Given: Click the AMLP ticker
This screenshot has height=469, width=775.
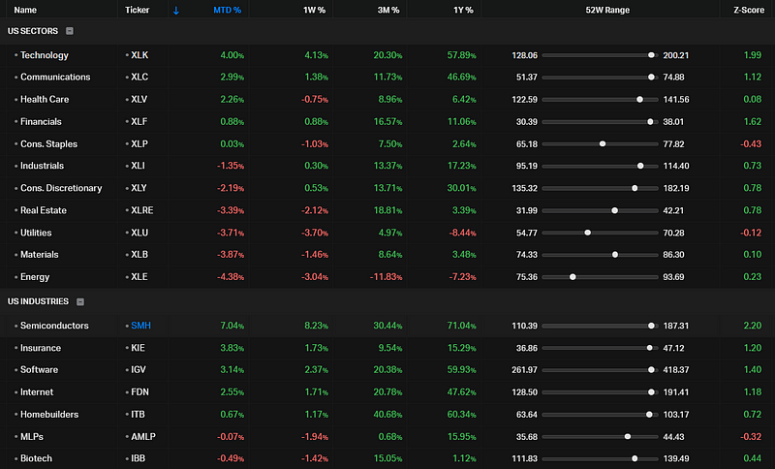Looking at the screenshot, I should 143,437.
